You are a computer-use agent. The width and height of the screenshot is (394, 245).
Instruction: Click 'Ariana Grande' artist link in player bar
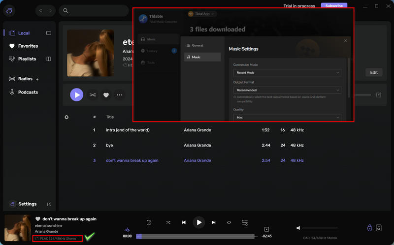[46, 231]
